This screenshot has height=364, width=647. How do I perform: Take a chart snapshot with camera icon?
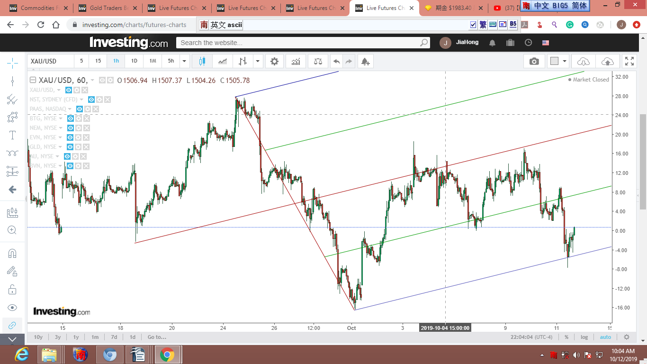[534, 61]
